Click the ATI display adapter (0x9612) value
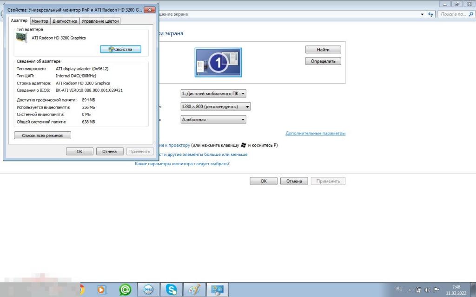Image resolution: width=476 pixels, height=297 pixels. pos(82,69)
